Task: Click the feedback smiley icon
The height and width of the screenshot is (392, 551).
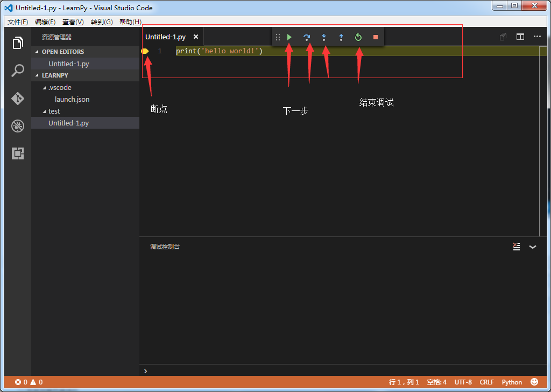Action: click(534, 382)
